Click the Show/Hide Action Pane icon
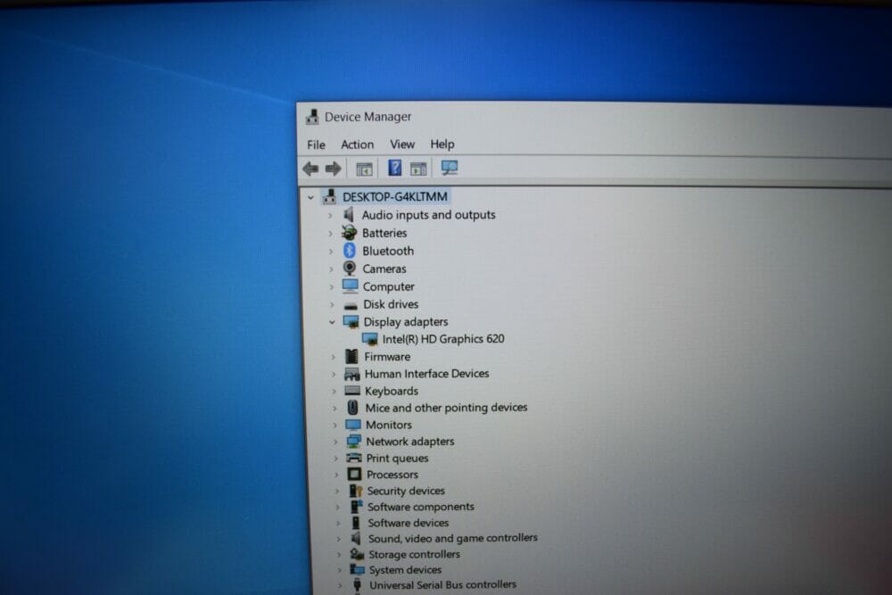Viewport: 892px width, 595px height. 418,169
